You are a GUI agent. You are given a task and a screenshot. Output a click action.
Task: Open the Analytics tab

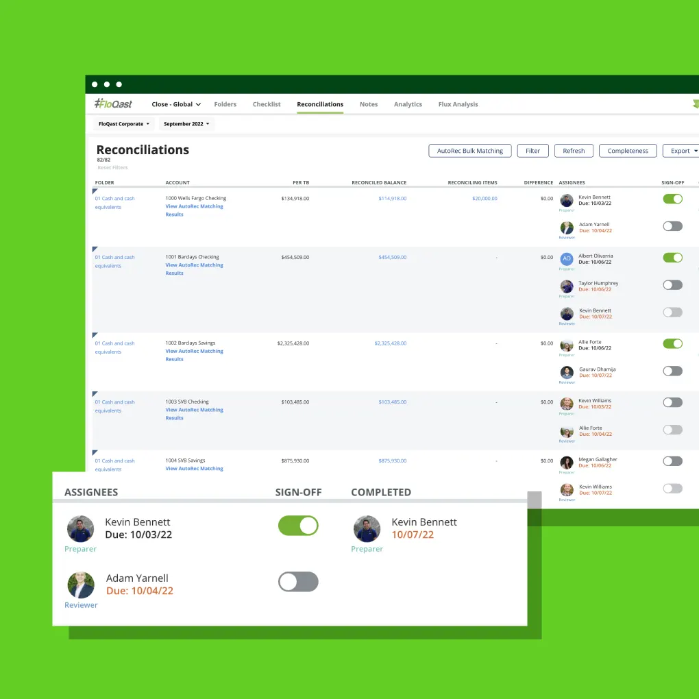tap(408, 104)
